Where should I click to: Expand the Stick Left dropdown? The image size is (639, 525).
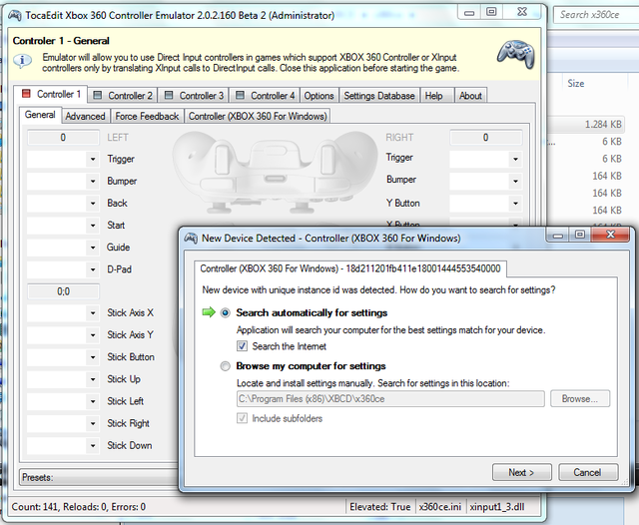pyautogui.click(x=93, y=401)
